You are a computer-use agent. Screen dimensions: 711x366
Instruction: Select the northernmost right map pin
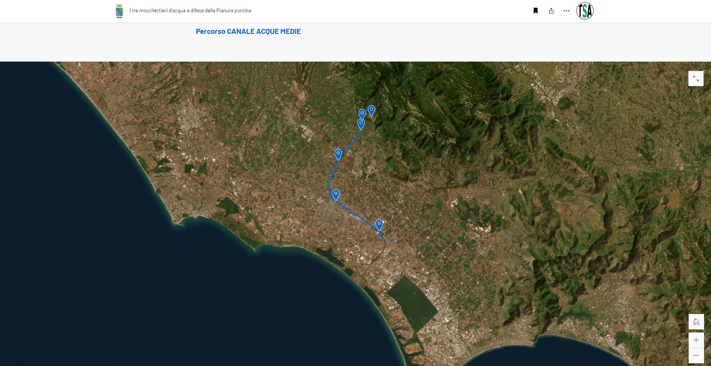click(x=371, y=110)
